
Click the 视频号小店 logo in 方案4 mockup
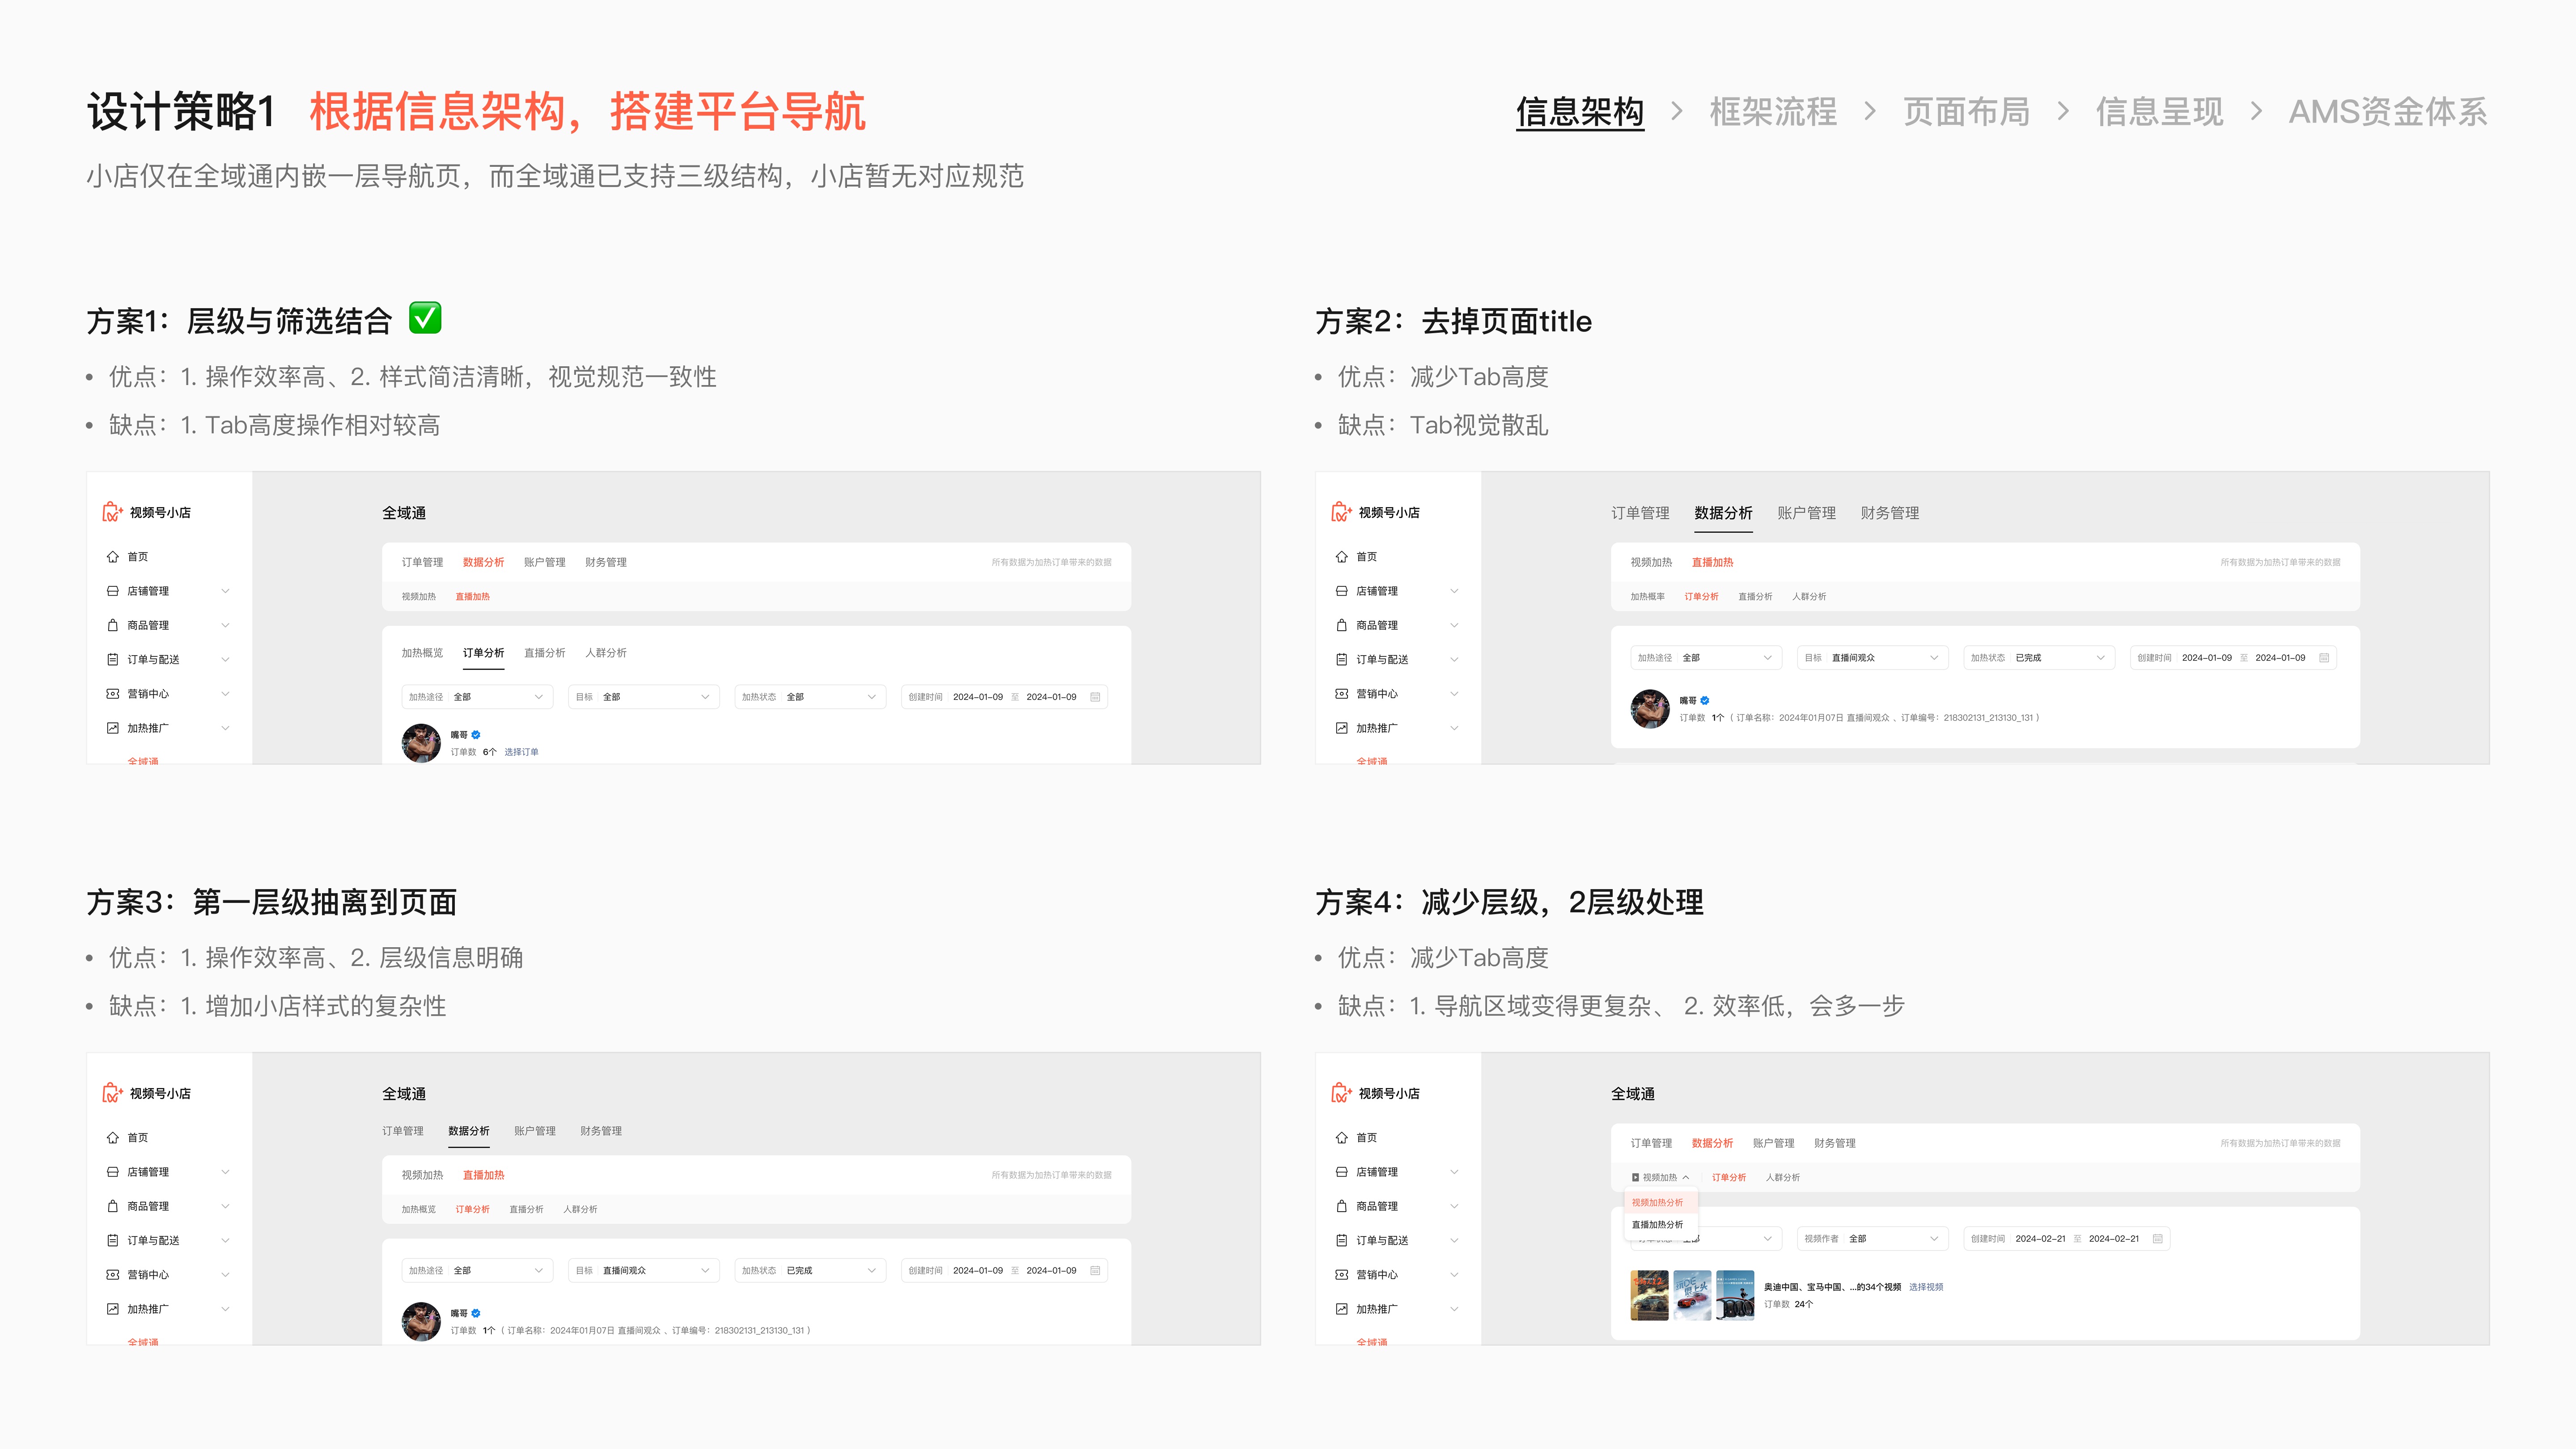[x=1341, y=1093]
